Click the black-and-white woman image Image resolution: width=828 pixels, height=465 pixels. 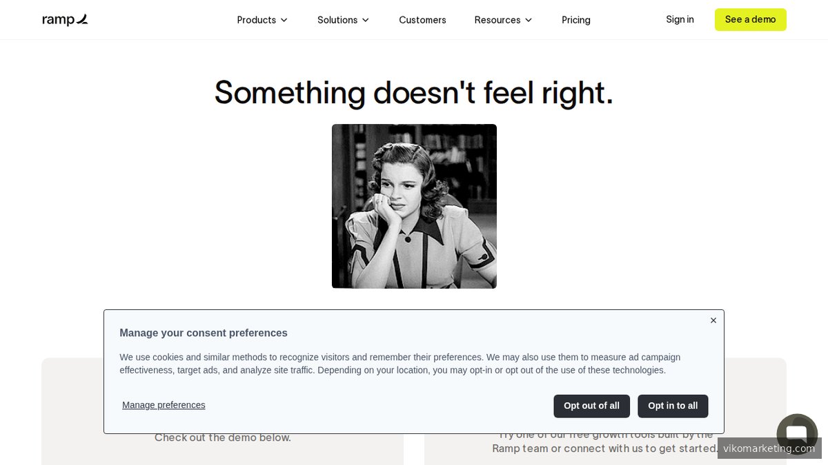pos(414,206)
